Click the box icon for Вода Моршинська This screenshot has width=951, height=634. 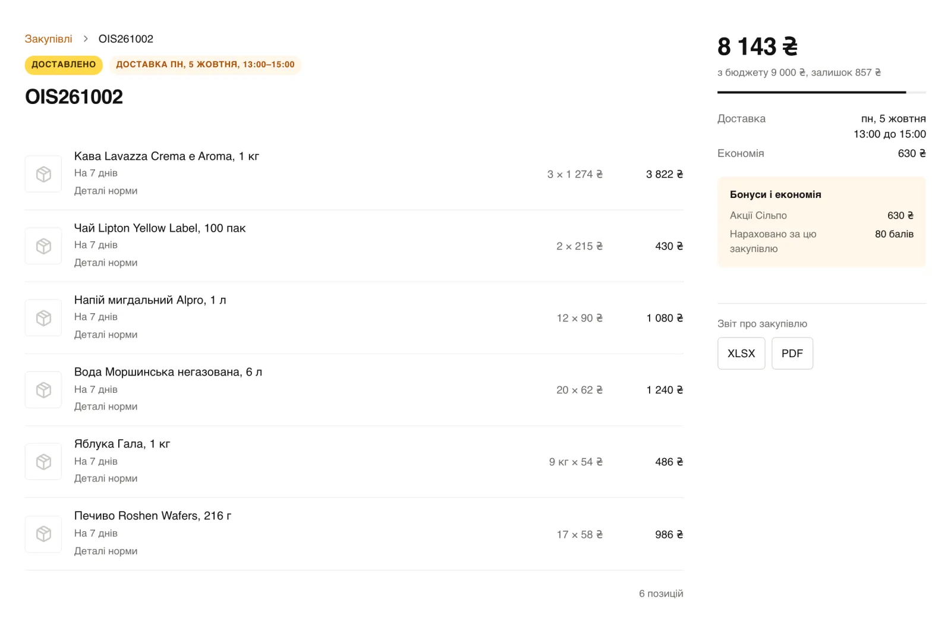43,390
